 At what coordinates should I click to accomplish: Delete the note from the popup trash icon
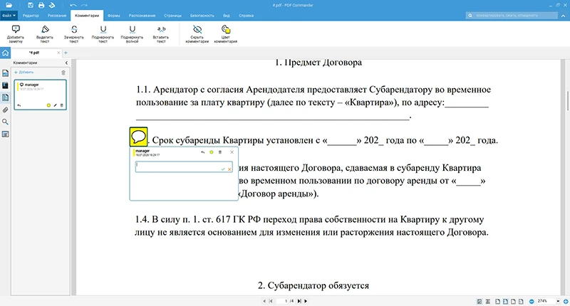(220, 152)
